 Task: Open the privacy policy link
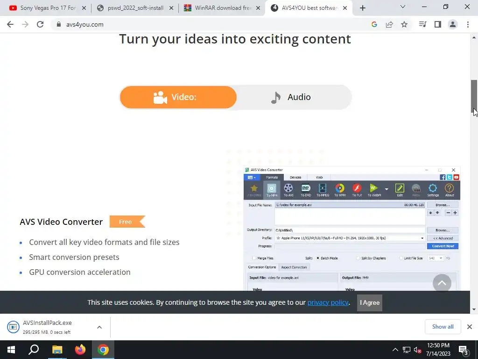click(x=328, y=302)
